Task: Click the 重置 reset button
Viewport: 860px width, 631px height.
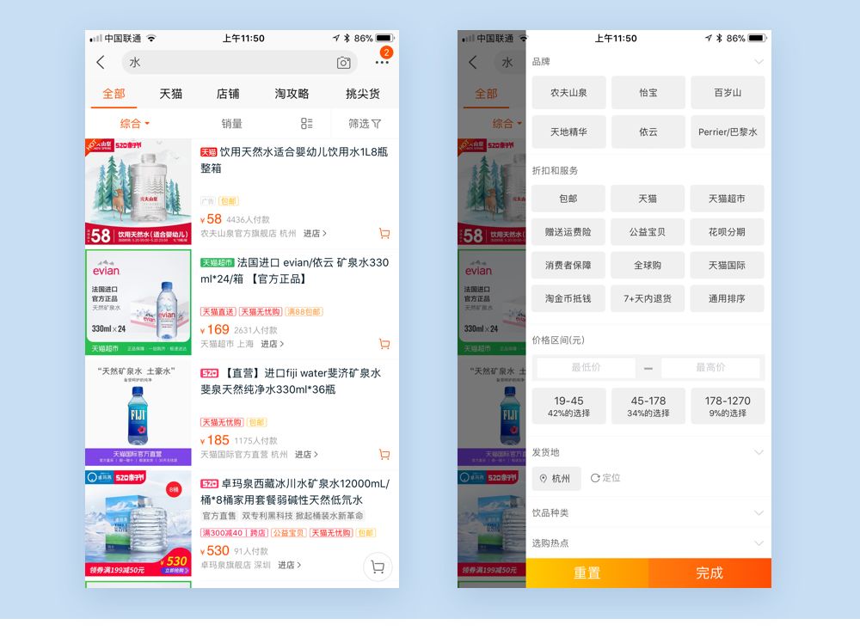Action: (x=587, y=573)
